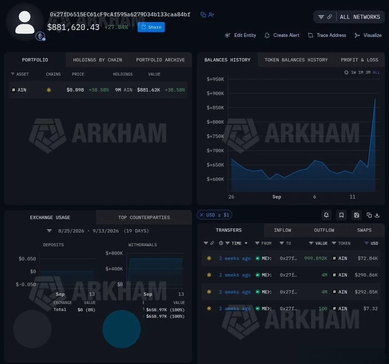
Task: Click the save disk icon above transfers
Action: [x=357, y=215]
